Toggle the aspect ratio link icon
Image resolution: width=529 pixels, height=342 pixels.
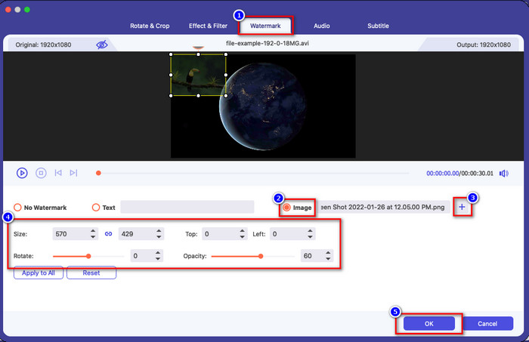tap(108, 235)
